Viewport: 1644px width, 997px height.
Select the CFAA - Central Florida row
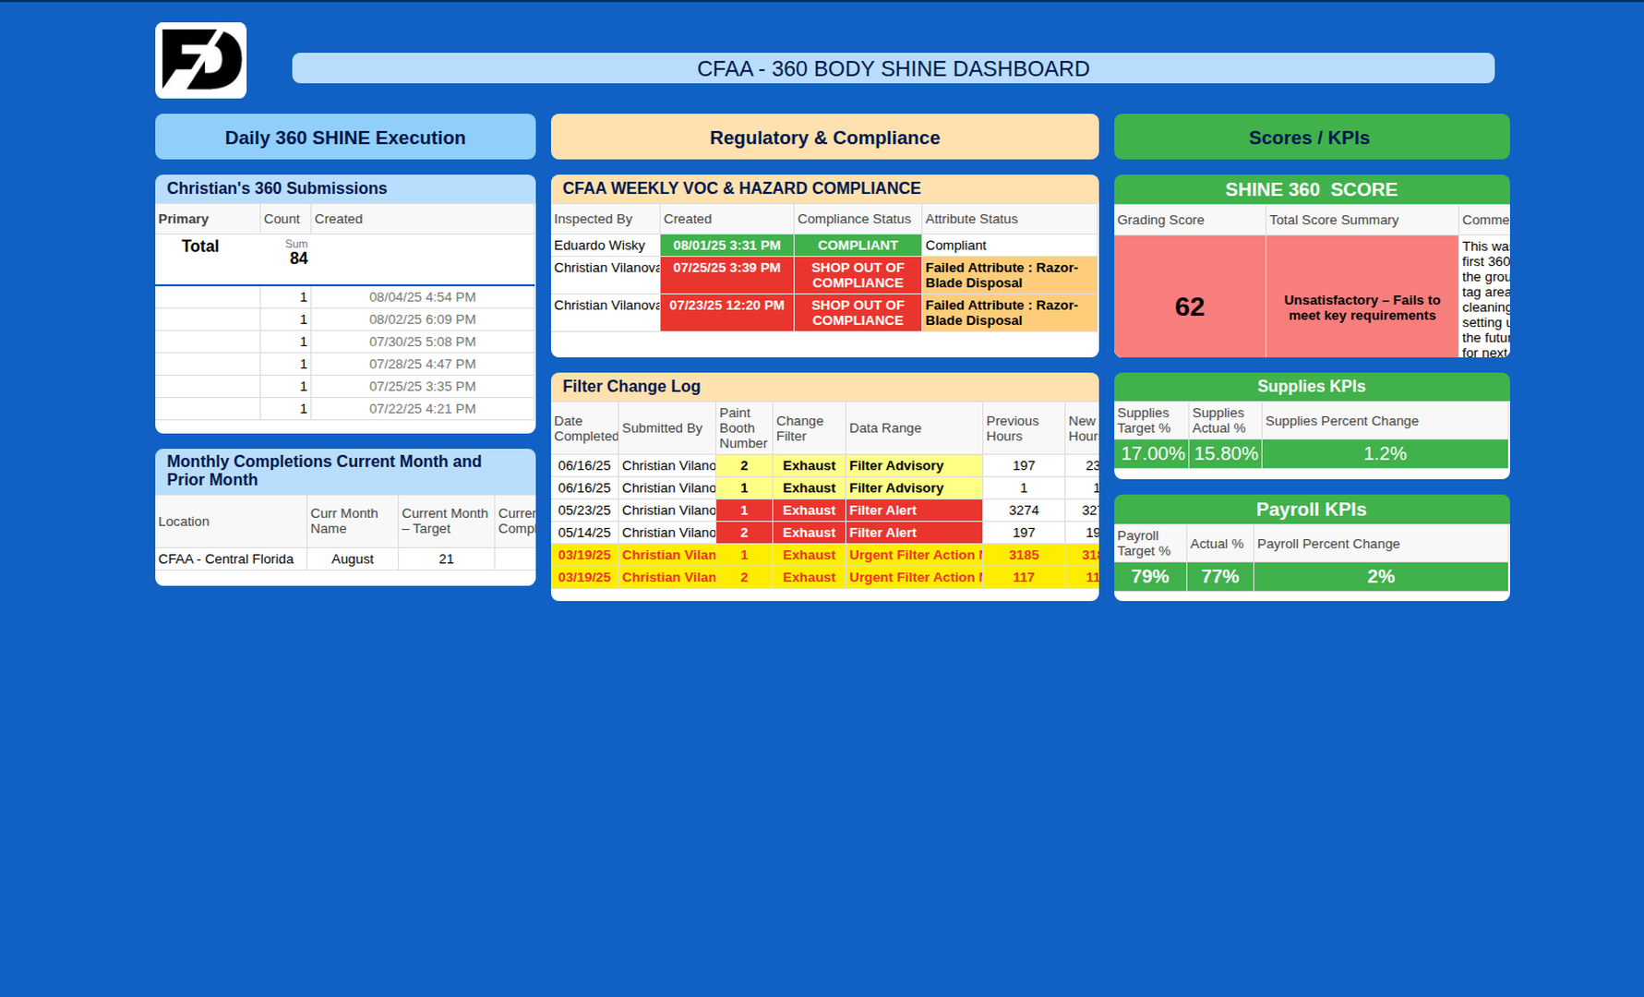tap(345, 559)
